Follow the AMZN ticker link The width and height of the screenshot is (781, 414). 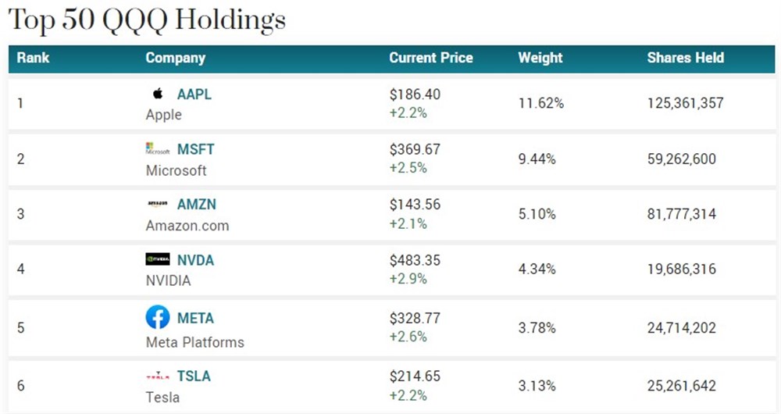click(197, 204)
